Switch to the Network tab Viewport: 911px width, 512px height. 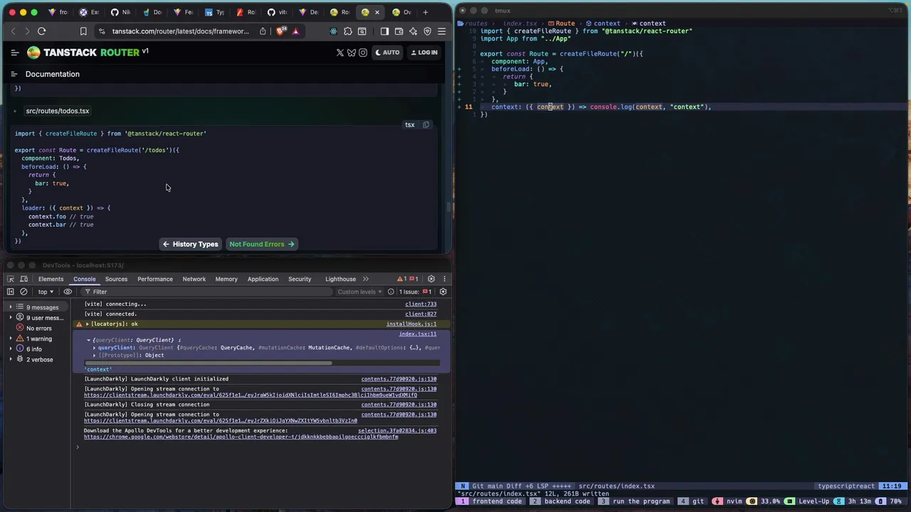point(194,279)
